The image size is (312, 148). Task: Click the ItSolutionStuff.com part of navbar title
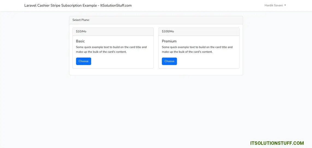[116, 5]
